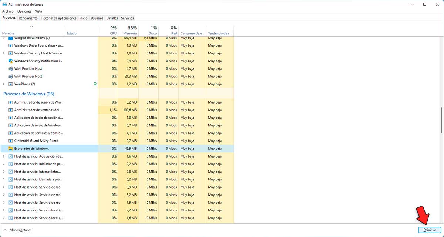Click the Procesos de Windows (95) heading
444x237 pixels.
(28, 94)
